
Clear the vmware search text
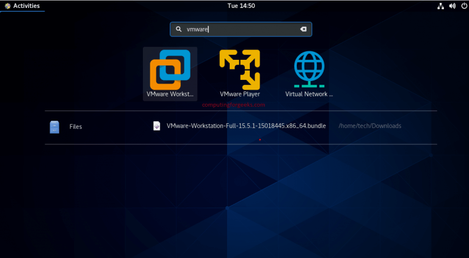(304, 29)
